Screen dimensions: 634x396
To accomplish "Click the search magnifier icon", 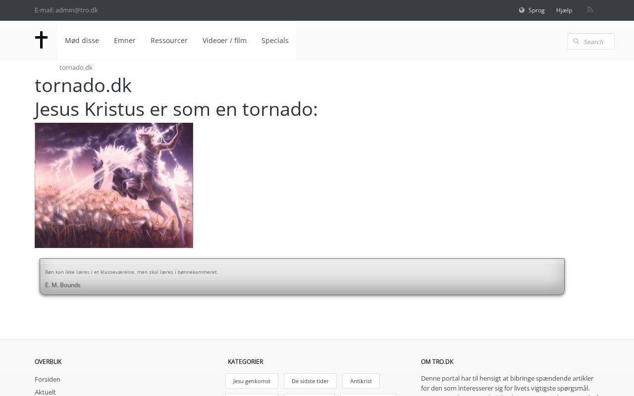I will 576,42.
